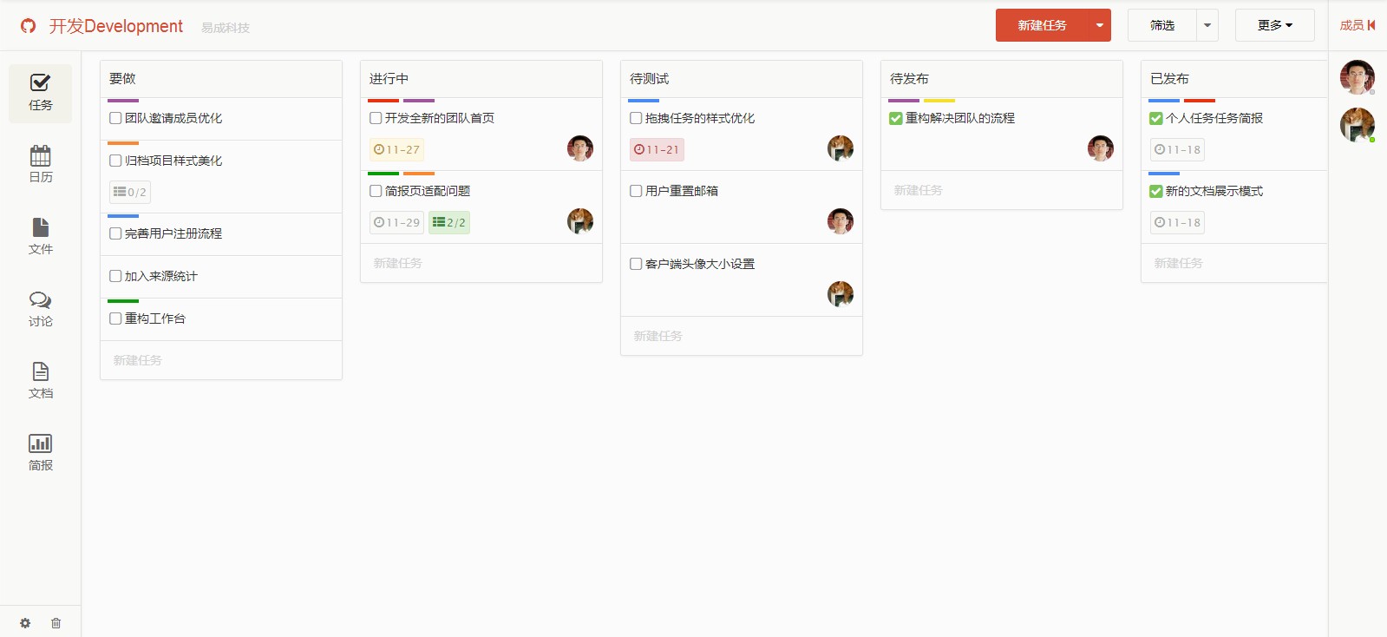Click the 已发布 column header

1234,79
